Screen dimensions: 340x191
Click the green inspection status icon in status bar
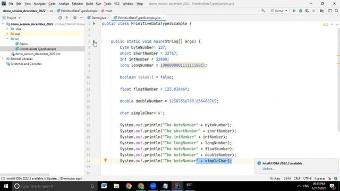[336, 178]
